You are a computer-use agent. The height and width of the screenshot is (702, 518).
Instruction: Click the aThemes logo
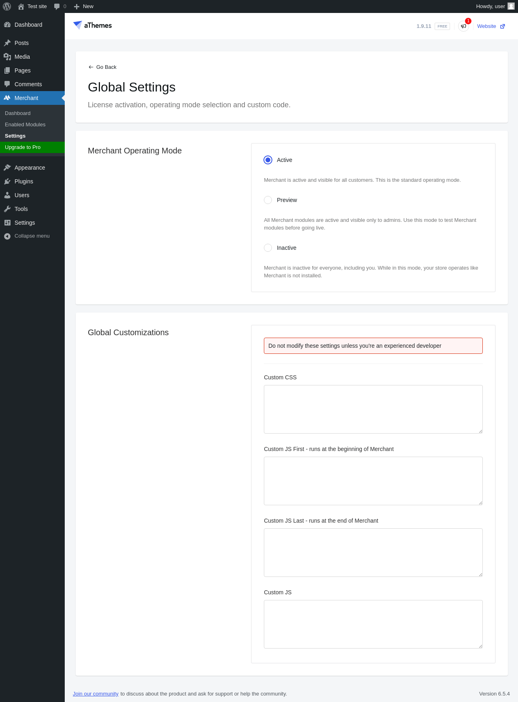point(93,25)
